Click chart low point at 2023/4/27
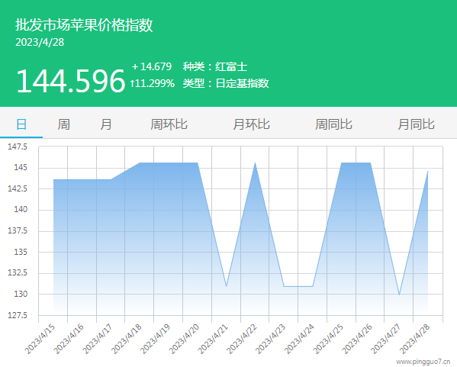 pyautogui.click(x=399, y=295)
